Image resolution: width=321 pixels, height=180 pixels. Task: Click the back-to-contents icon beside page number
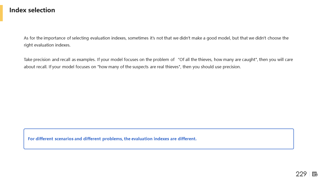tap(315, 174)
